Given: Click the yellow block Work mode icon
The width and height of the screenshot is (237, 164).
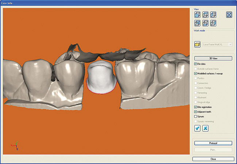Looking at the screenshot, I should (x=197, y=44).
